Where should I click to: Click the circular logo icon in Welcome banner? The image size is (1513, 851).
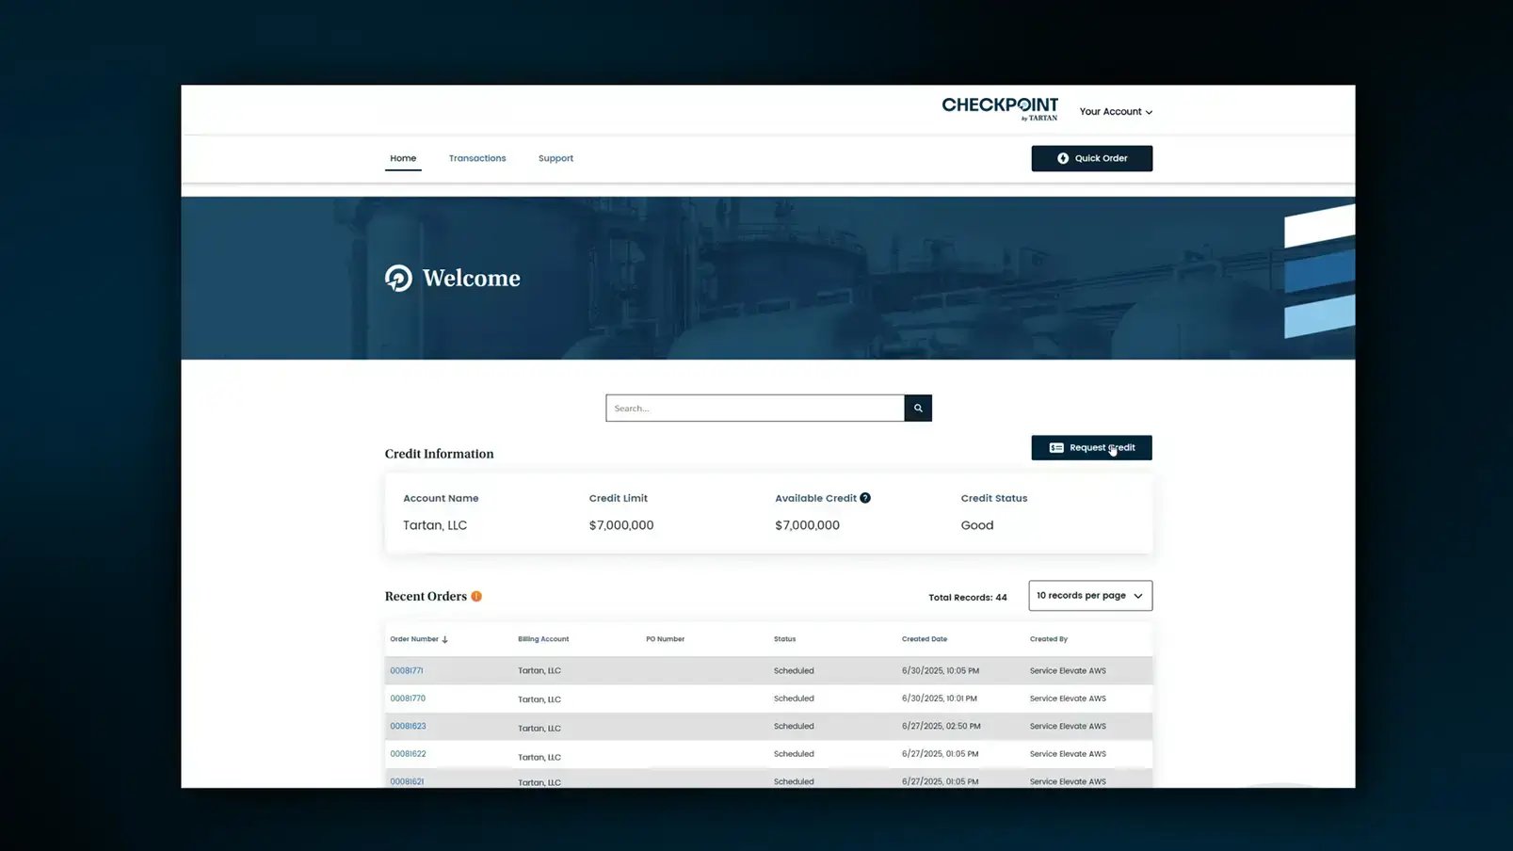398,278
